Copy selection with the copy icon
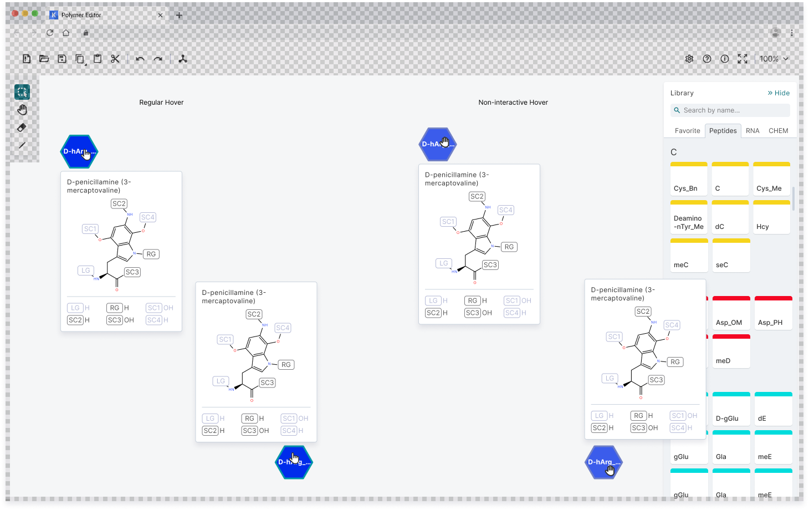The height and width of the screenshot is (510, 809). [x=80, y=59]
